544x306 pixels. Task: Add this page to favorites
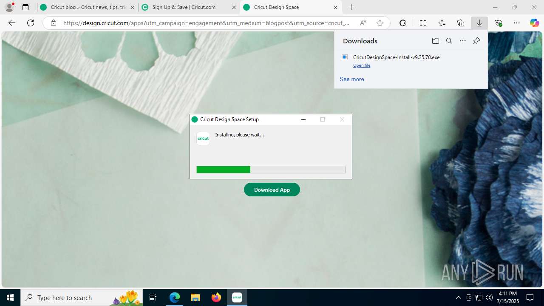380,23
